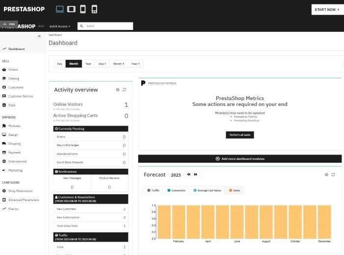This screenshot has width=344, height=255.
Task: Click the Catalog store icon
Action: point(4,78)
